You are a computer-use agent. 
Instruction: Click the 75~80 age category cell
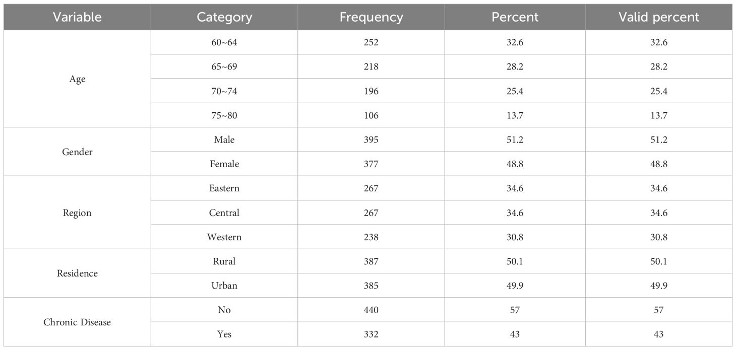click(x=224, y=115)
